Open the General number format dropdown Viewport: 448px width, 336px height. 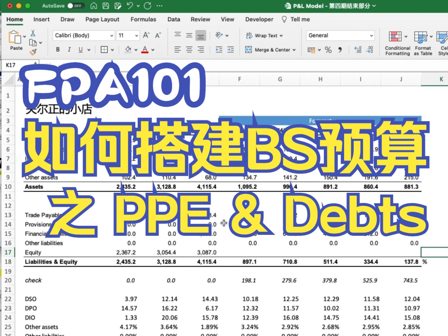340,35
